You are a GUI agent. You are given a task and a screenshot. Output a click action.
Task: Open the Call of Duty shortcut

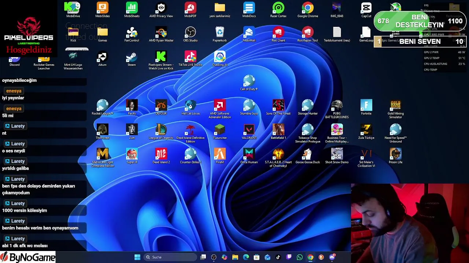[249, 83]
